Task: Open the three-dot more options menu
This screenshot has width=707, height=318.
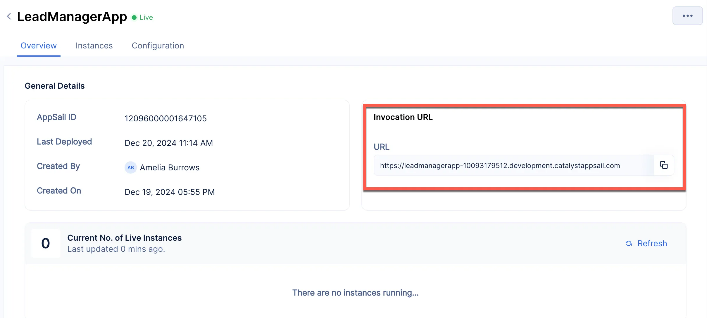Action: [687, 16]
